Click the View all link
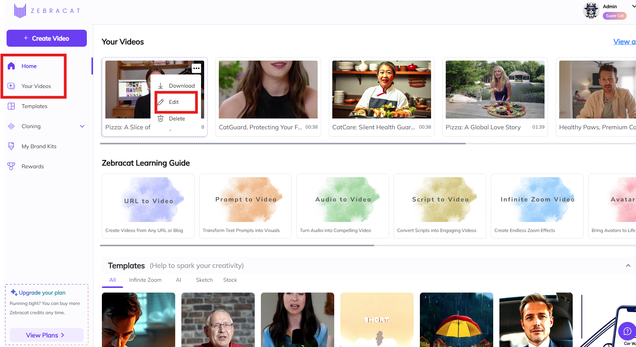This screenshot has width=636, height=347. [x=624, y=42]
